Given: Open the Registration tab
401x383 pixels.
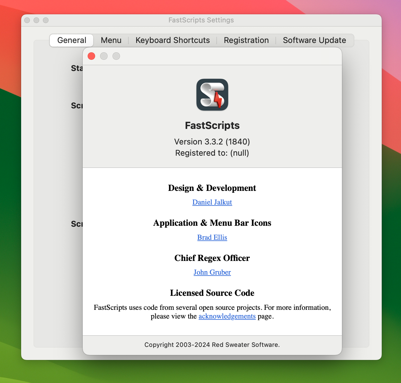Looking at the screenshot, I should coord(246,40).
